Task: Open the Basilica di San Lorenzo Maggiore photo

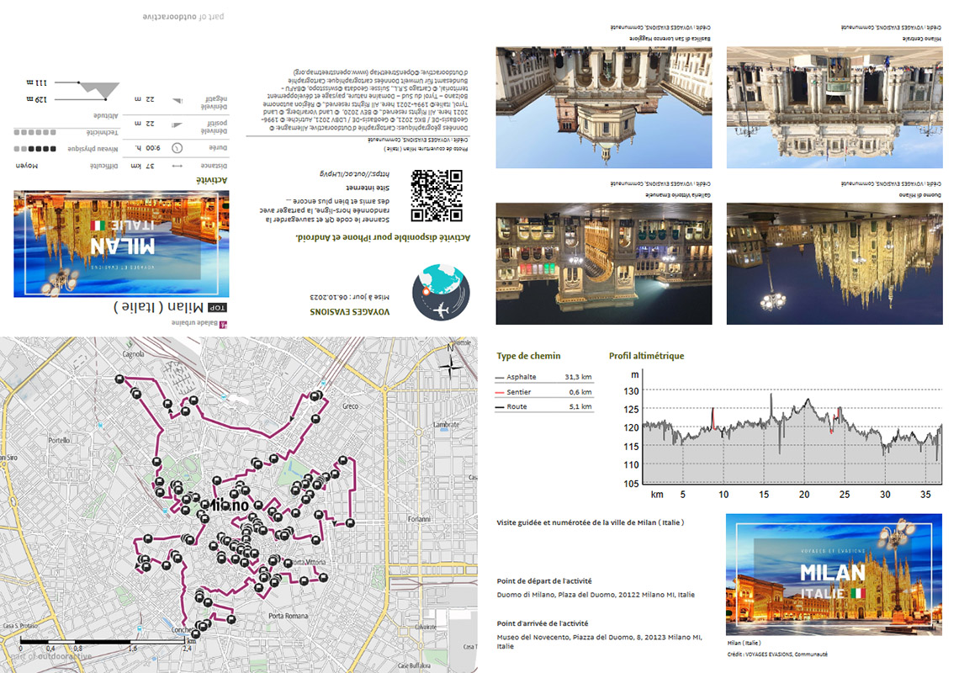Action: click(604, 107)
